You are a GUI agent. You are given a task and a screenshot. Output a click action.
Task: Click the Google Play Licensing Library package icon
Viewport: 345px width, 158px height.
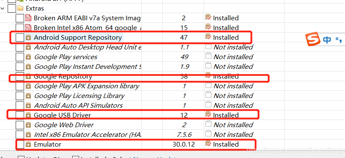point(28,96)
